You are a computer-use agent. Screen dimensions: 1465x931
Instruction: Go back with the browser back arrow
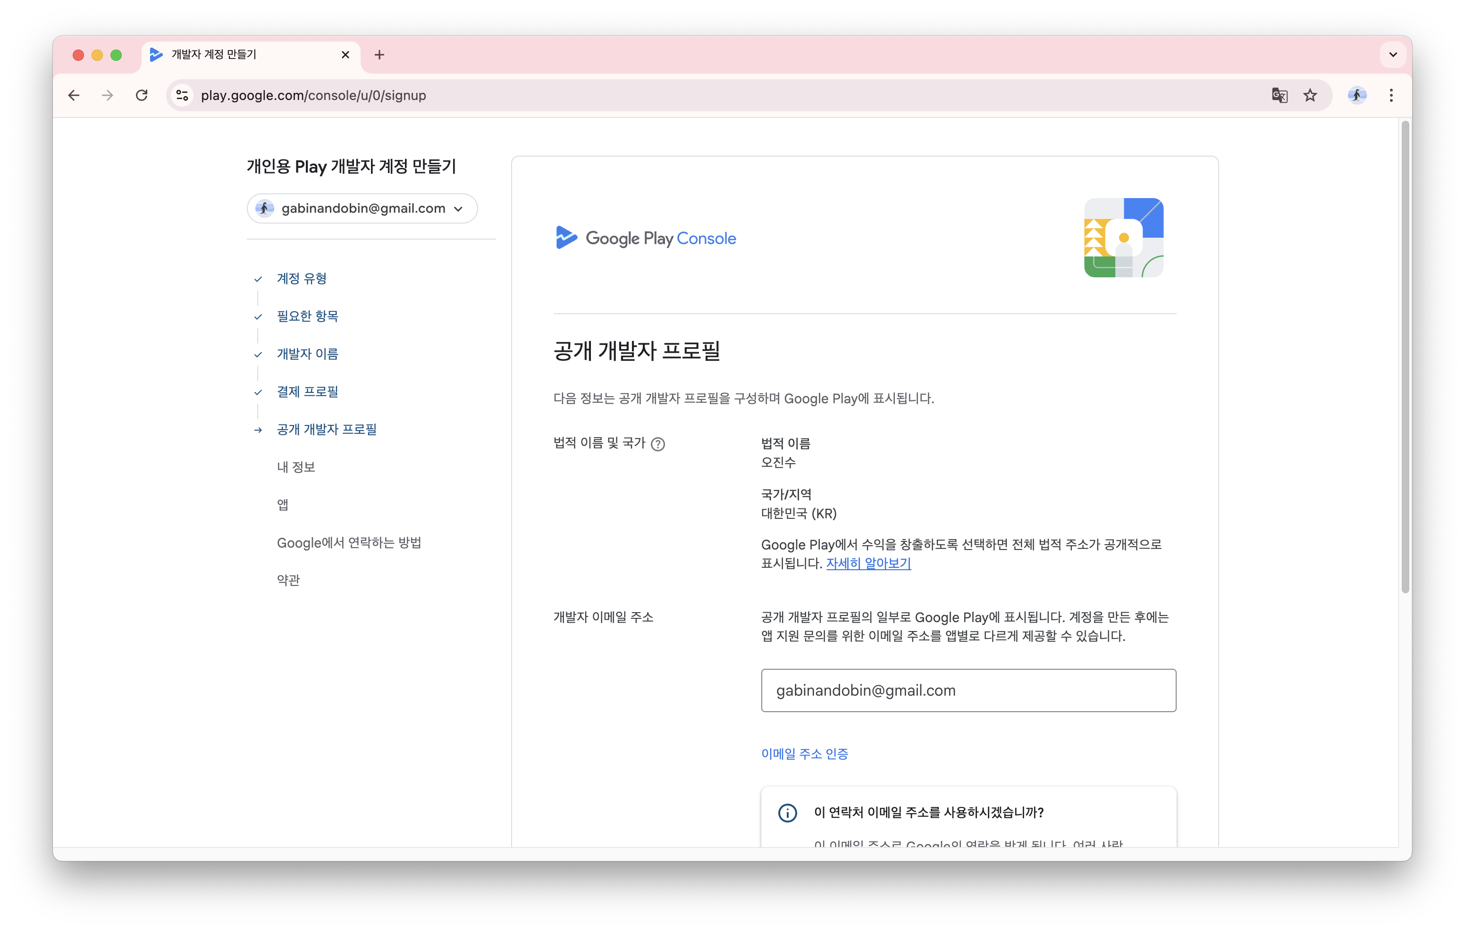(74, 95)
